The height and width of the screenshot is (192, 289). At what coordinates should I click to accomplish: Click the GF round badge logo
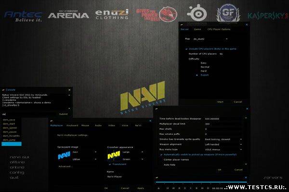click(x=228, y=12)
